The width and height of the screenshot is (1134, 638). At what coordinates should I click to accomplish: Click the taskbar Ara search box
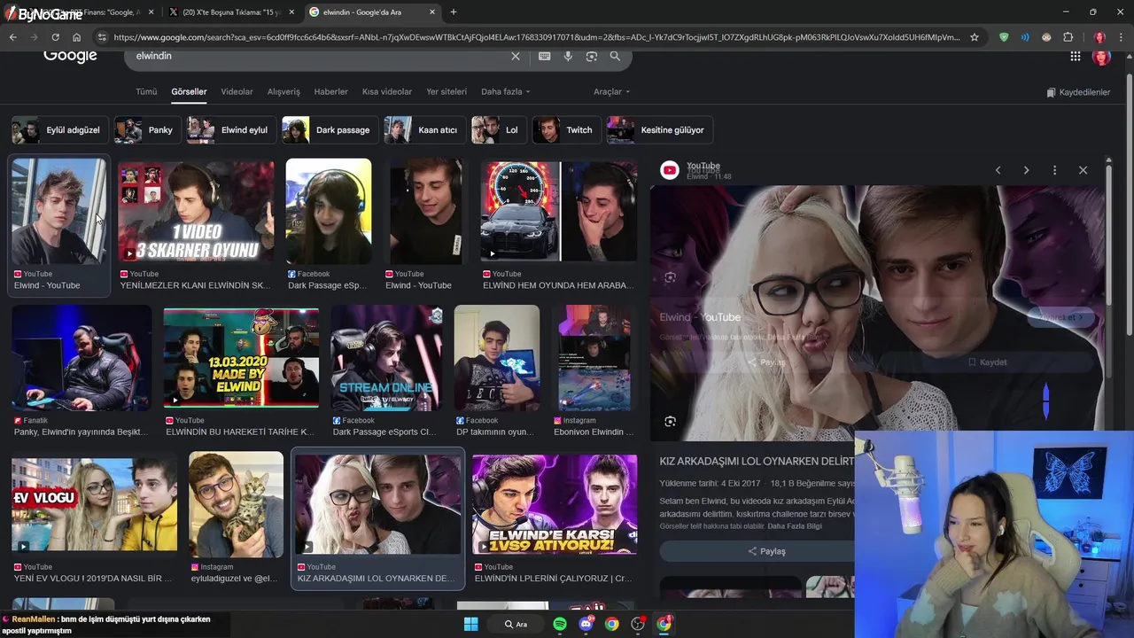tap(516, 624)
